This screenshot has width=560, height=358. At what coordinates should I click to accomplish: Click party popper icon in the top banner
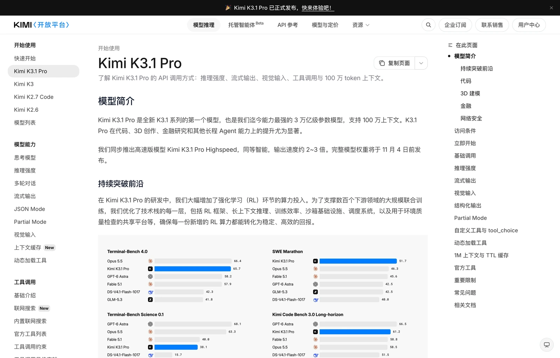pos(228,8)
